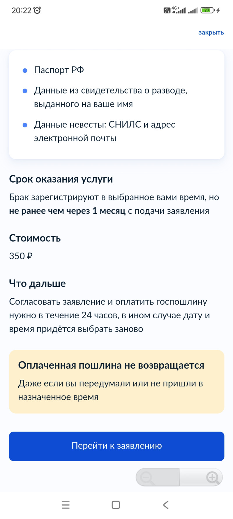Tap the zoom out magnifier icon
Screen dimensions: 233x519
point(146,478)
